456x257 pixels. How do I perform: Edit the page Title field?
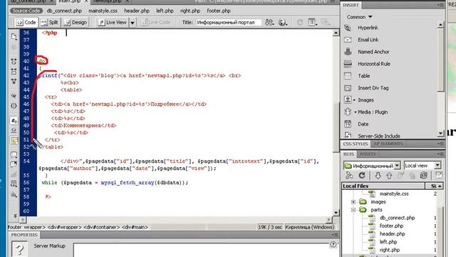228,22
